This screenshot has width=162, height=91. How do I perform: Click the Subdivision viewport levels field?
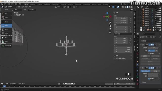tap(153, 74)
